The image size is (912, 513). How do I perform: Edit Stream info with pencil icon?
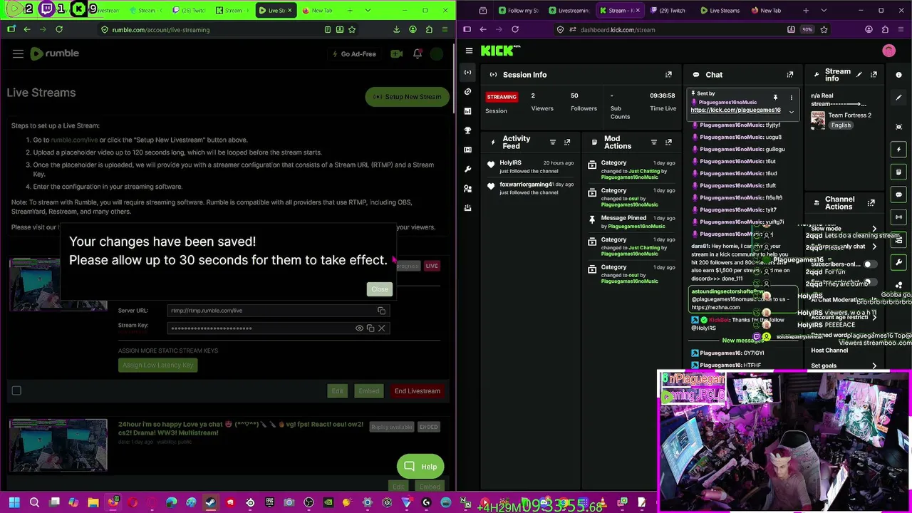(x=859, y=75)
